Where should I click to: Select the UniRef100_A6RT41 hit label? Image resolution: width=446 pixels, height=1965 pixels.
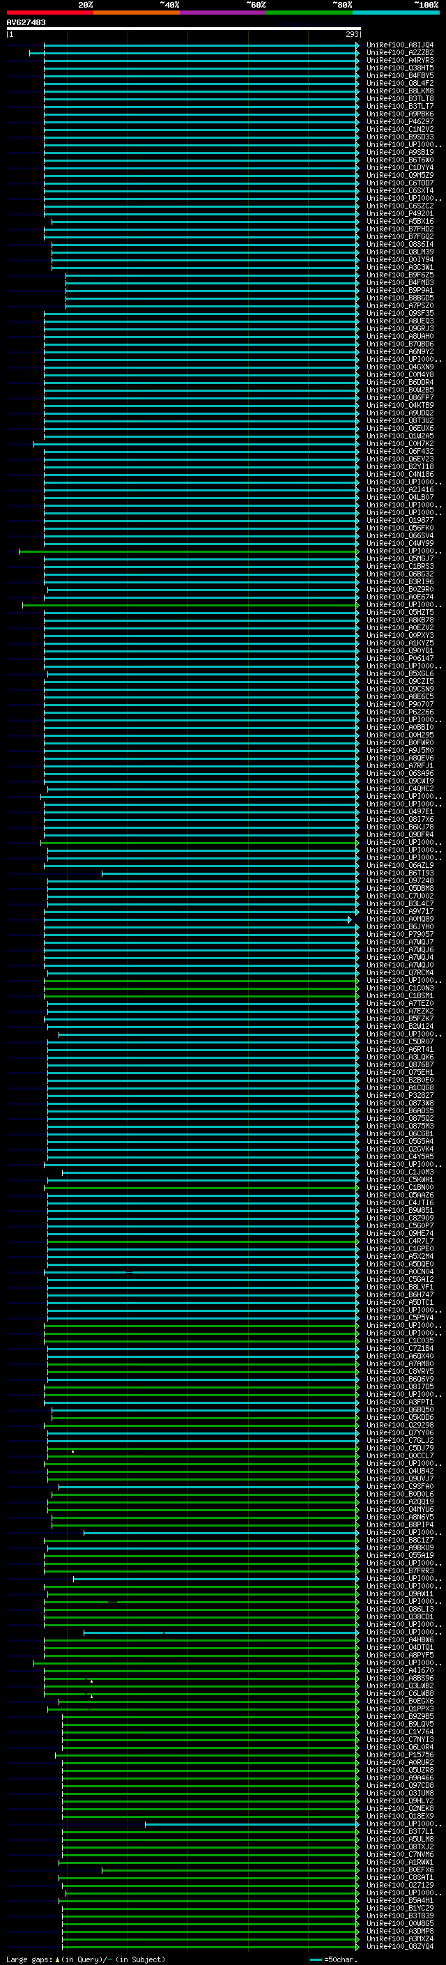click(x=399, y=1050)
